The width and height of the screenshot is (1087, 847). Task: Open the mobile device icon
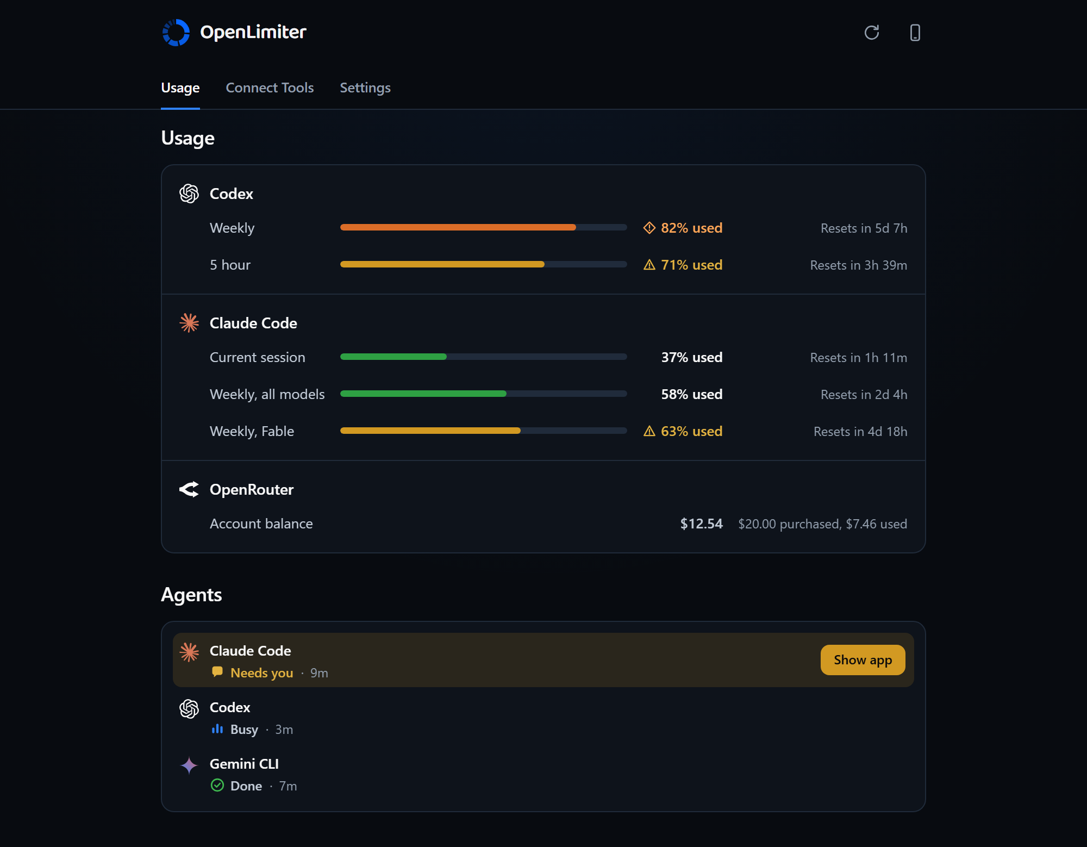(915, 33)
